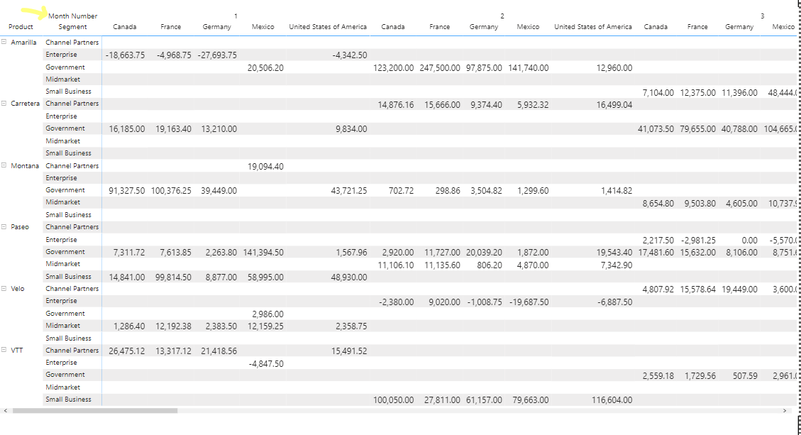
Task: Click the scroll right arrow
Action: pyautogui.click(x=785, y=410)
